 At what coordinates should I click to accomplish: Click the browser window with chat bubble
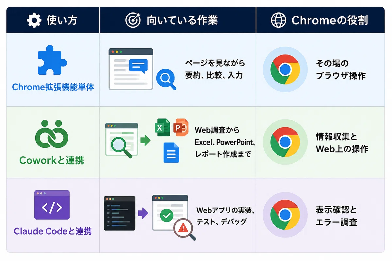pos(131,69)
